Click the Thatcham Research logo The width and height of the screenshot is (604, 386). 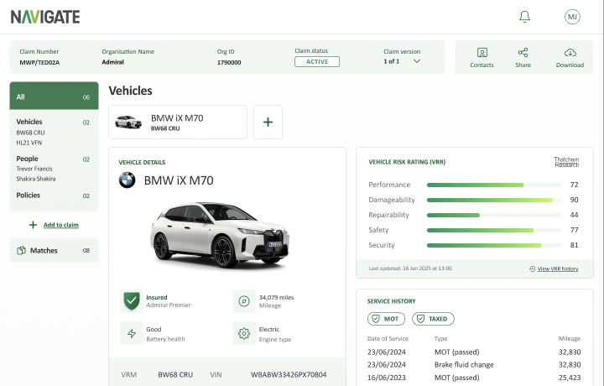coord(566,162)
